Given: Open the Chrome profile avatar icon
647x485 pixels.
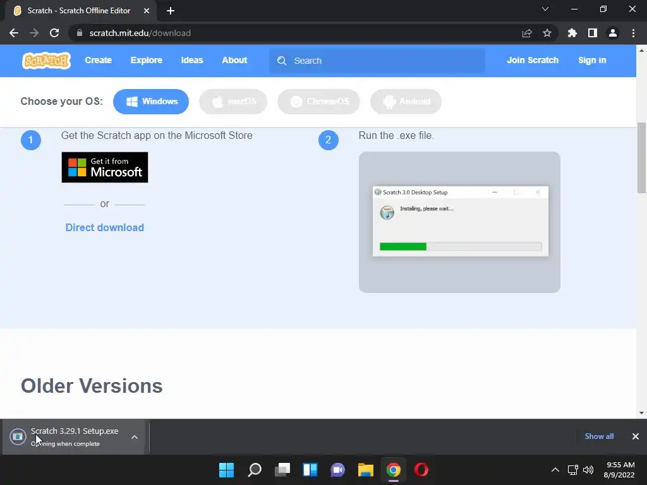Looking at the screenshot, I should [613, 33].
